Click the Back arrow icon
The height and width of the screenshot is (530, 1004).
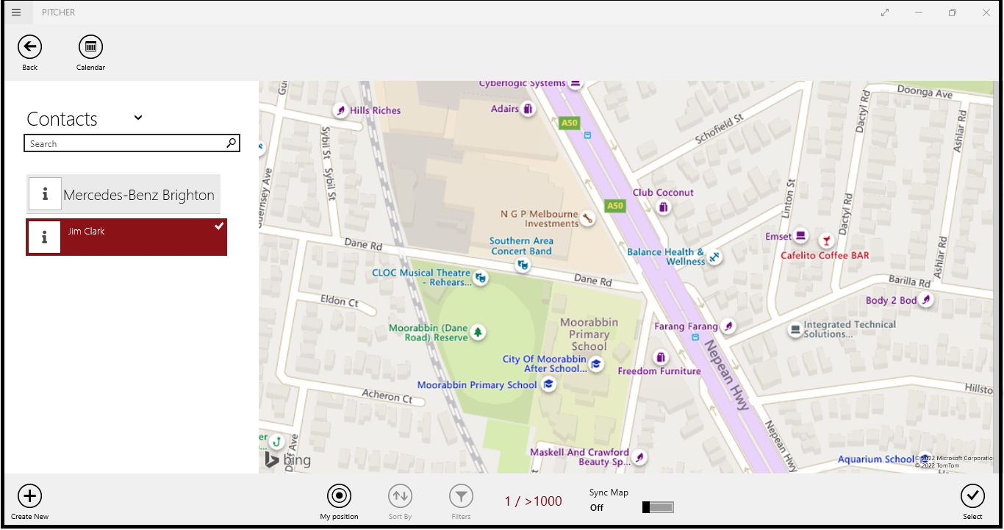coord(29,48)
